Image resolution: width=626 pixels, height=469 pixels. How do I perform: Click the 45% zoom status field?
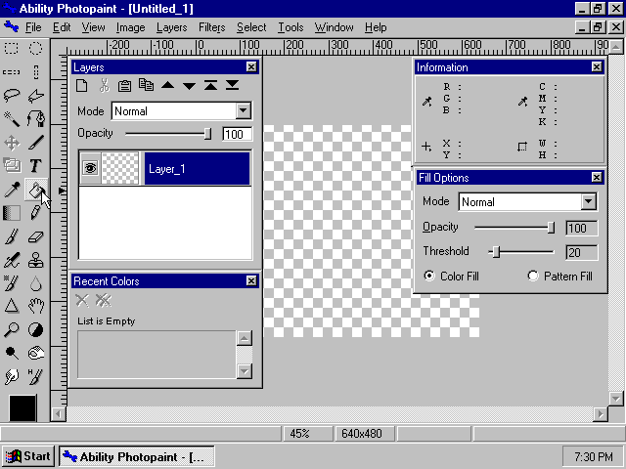tap(307, 434)
